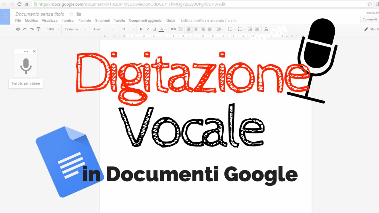Move document with the folder icon
Viewport: 379px width, 213px height.
pos(79,14)
